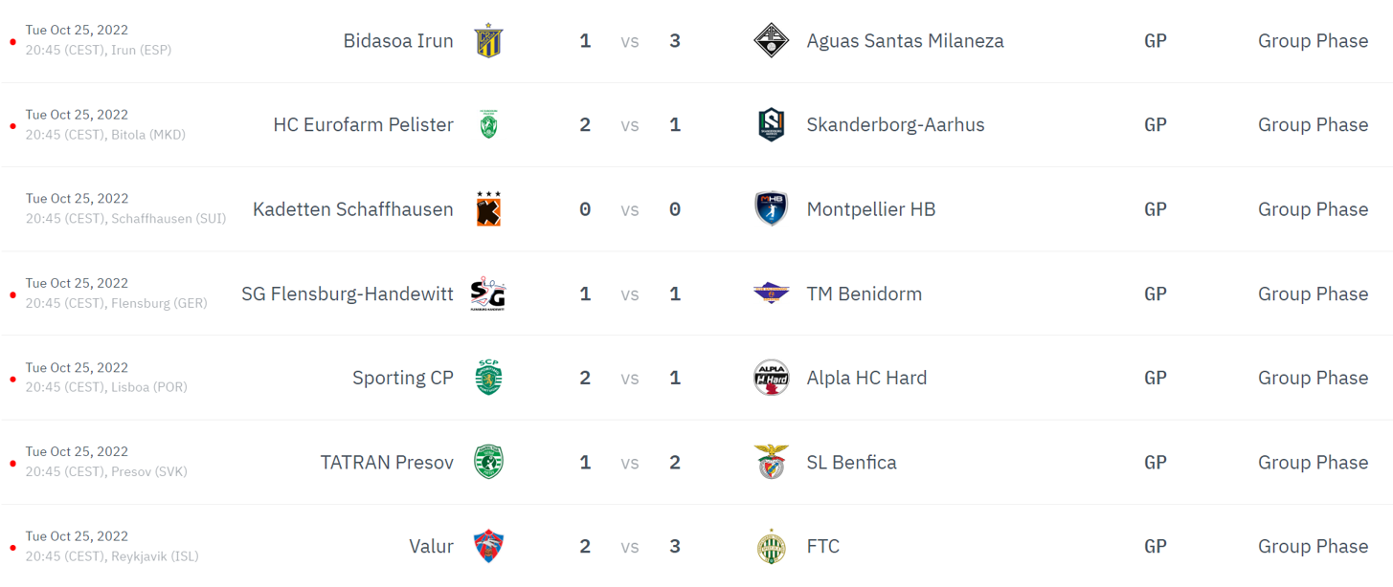Image resolution: width=1393 pixels, height=587 pixels.
Task: Click the Kadetten Schaffhausen orange logo
Action: point(489,208)
